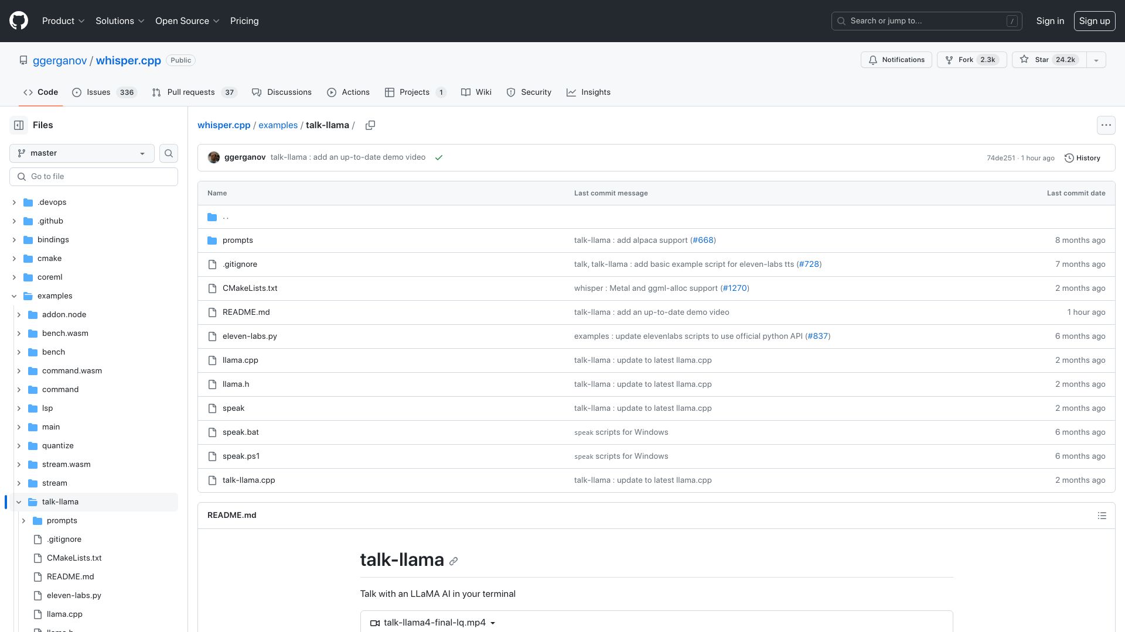This screenshot has width=1125, height=632.
Task: Open speak.bat file in the table
Action: [x=241, y=432]
